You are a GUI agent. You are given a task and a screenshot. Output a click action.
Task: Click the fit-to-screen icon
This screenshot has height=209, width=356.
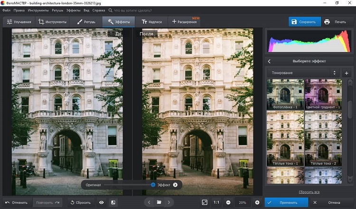click(205, 202)
